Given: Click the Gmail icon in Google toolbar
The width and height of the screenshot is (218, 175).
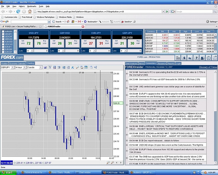Looking at the screenshot, I should (80, 22).
